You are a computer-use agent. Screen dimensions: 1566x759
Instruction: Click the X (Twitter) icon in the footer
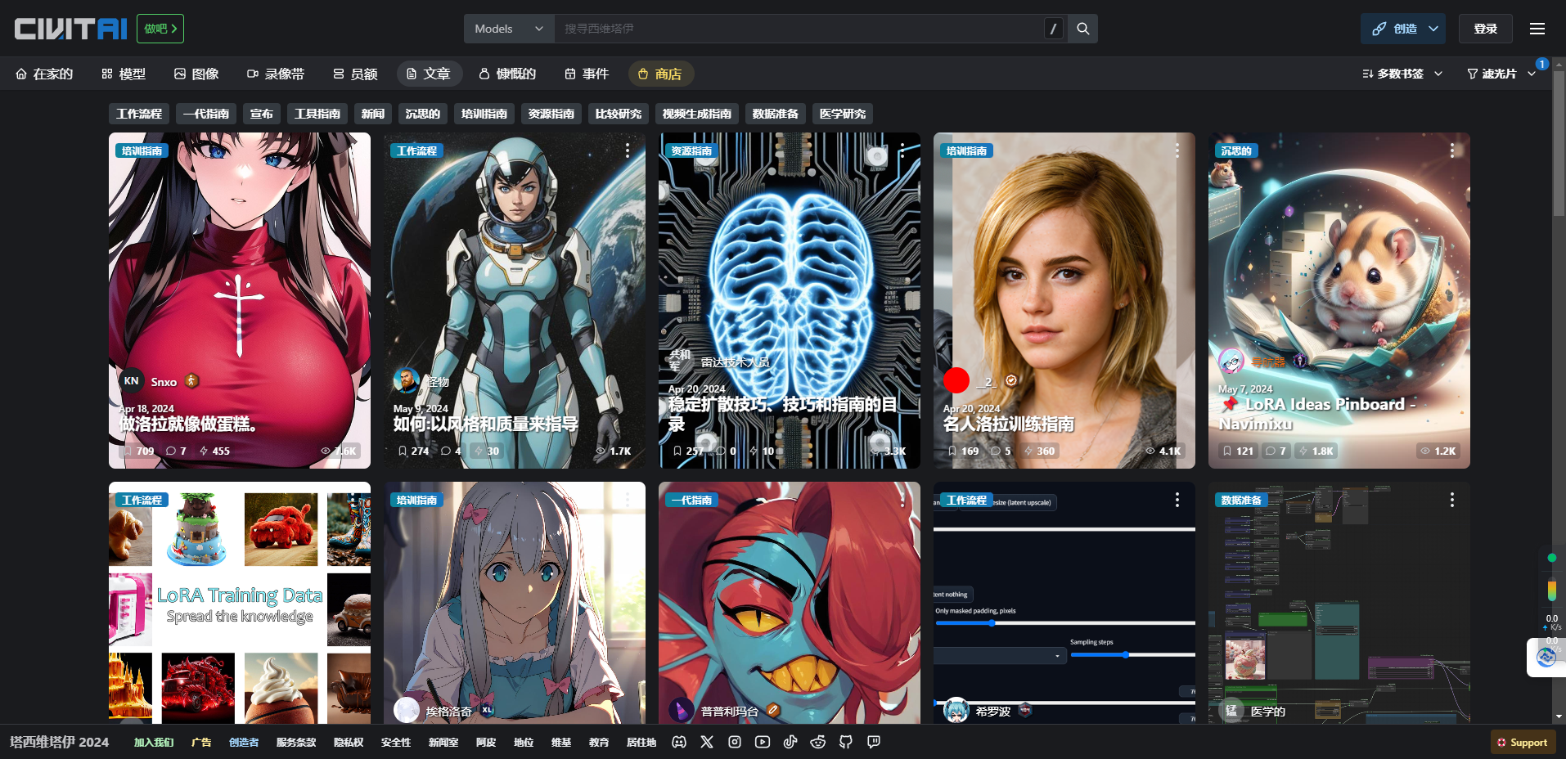click(706, 742)
